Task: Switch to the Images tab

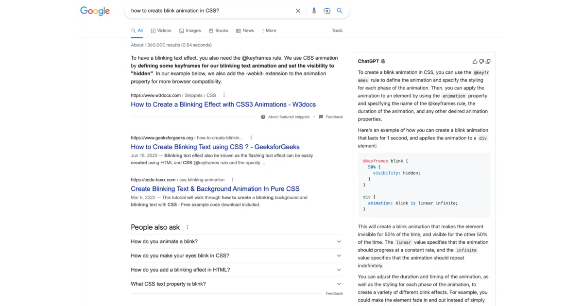Action: coord(190,31)
